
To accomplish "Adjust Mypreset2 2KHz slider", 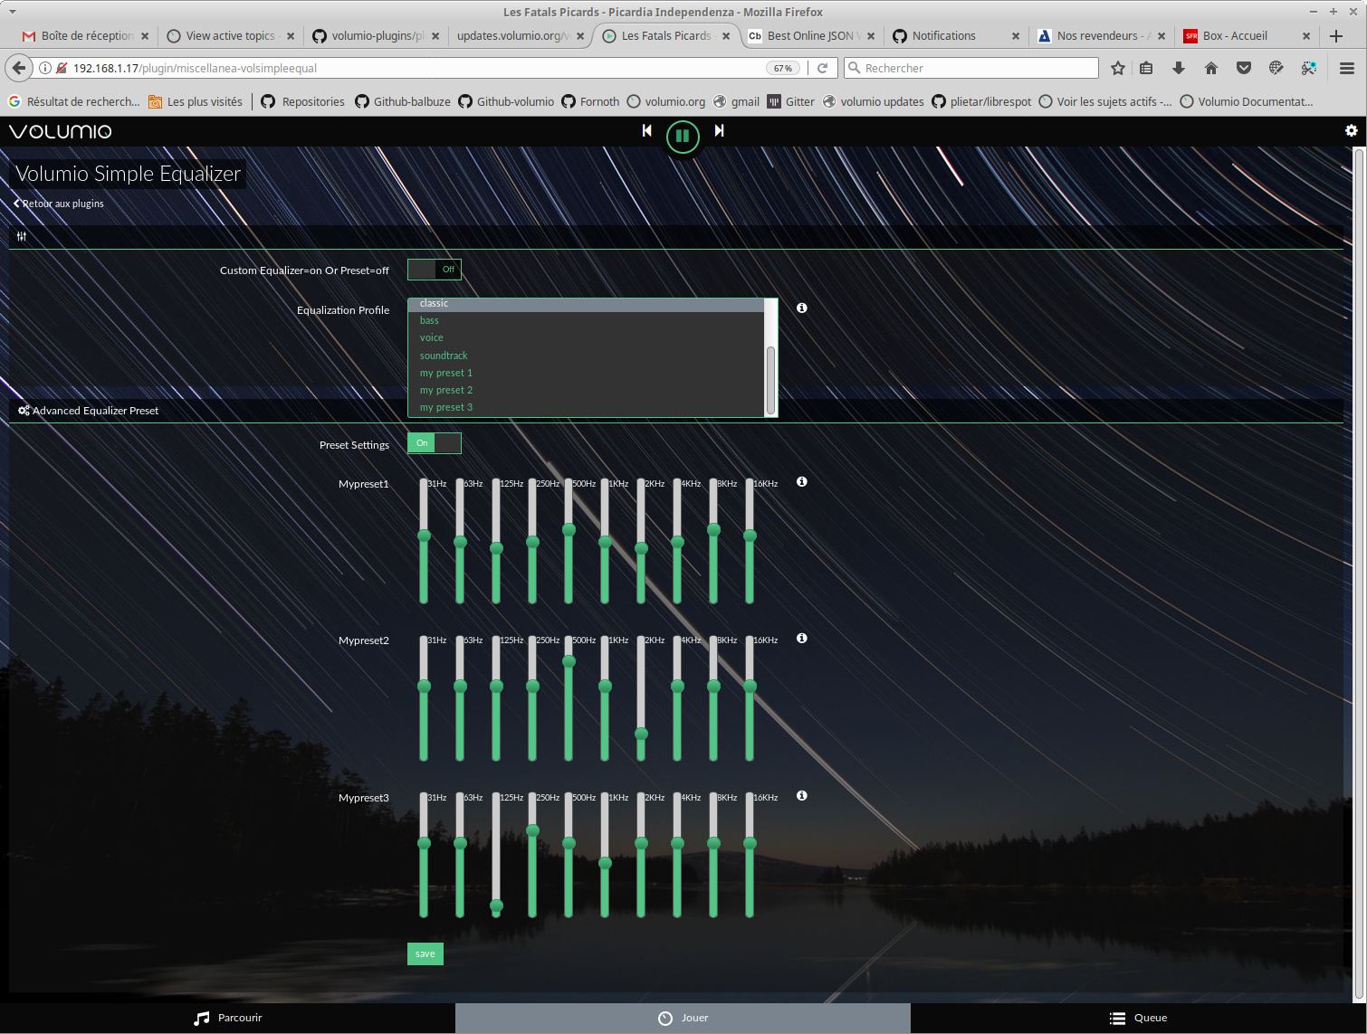I will pyautogui.click(x=641, y=733).
